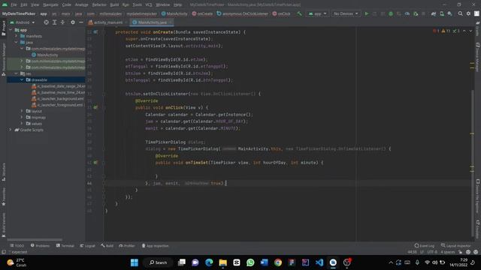481x270 pixels.
Task: Open Project panel options gear
Action: 73,22
